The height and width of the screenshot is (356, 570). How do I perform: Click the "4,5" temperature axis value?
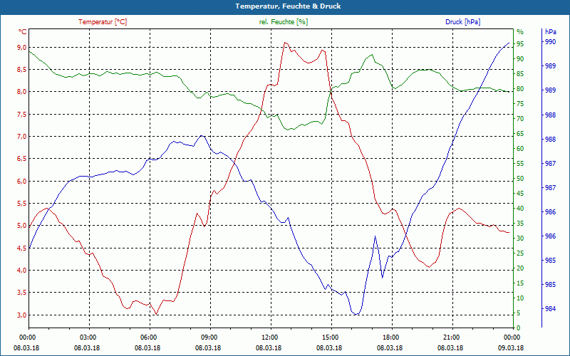tap(22, 248)
